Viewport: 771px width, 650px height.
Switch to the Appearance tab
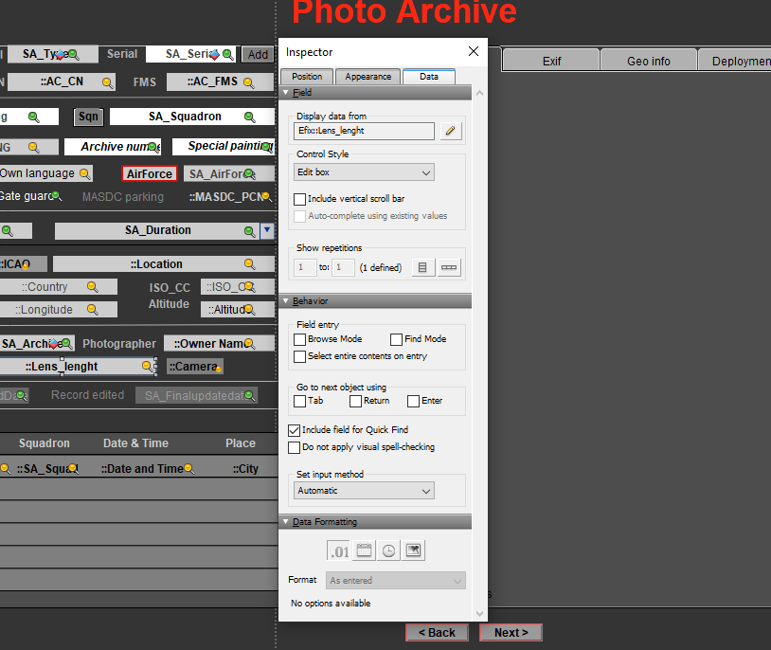[368, 76]
